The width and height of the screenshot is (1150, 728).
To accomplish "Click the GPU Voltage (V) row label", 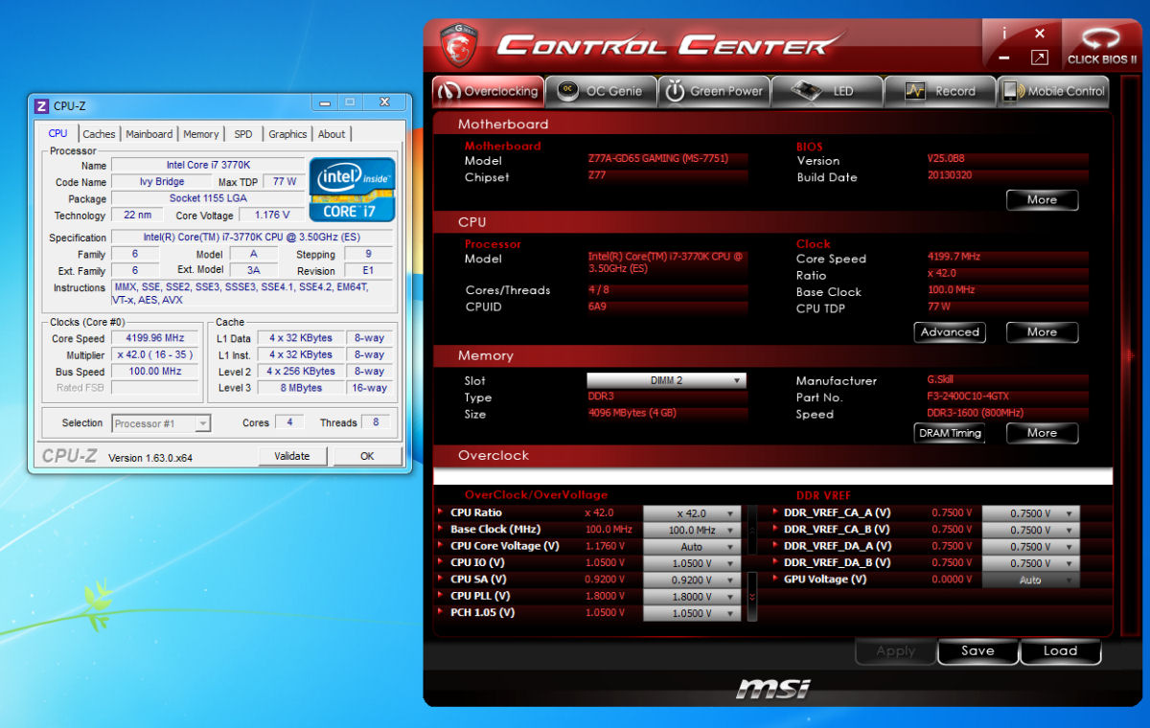I will [825, 579].
